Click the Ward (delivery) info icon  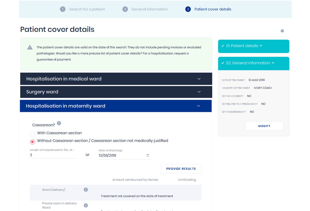(86, 190)
